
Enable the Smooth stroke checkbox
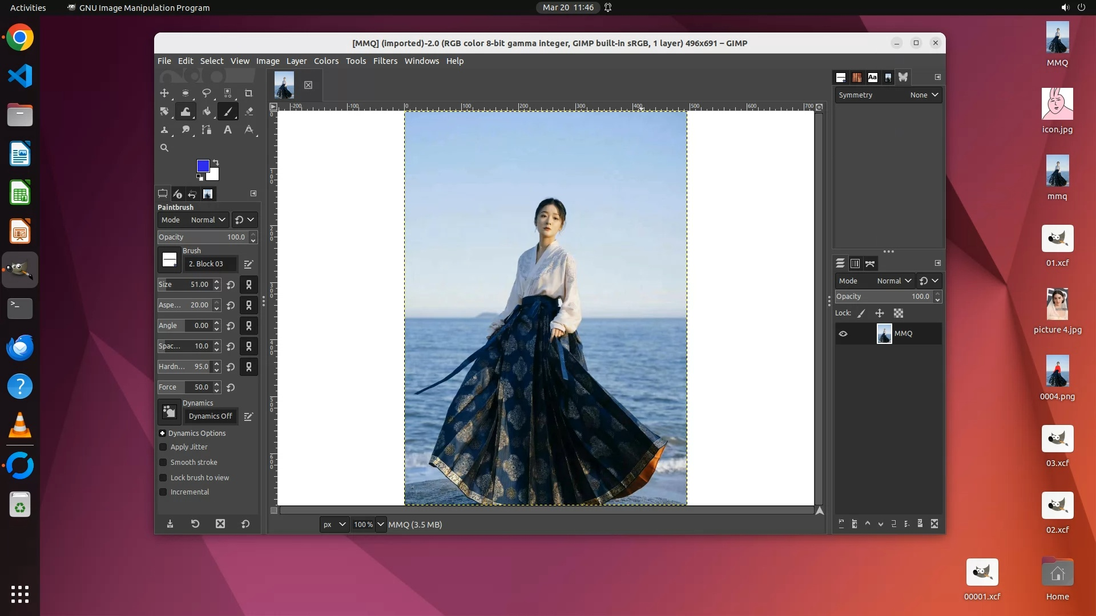pyautogui.click(x=163, y=463)
